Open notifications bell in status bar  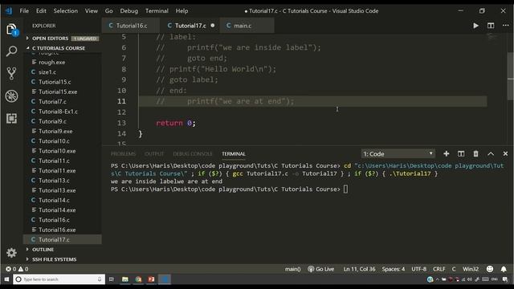pos(504,269)
